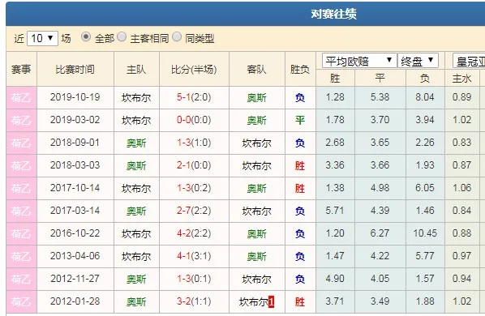Image resolution: width=485 pixels, height=316 pixels.
Task: Click the 胜负 column header
Action: (300, 69)
